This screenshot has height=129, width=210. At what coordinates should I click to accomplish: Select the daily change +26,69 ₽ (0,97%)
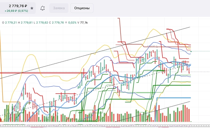pyautogui.click(x=16, y=11)
